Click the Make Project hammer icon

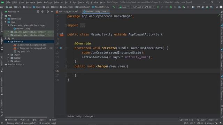(x=114, y=7)
